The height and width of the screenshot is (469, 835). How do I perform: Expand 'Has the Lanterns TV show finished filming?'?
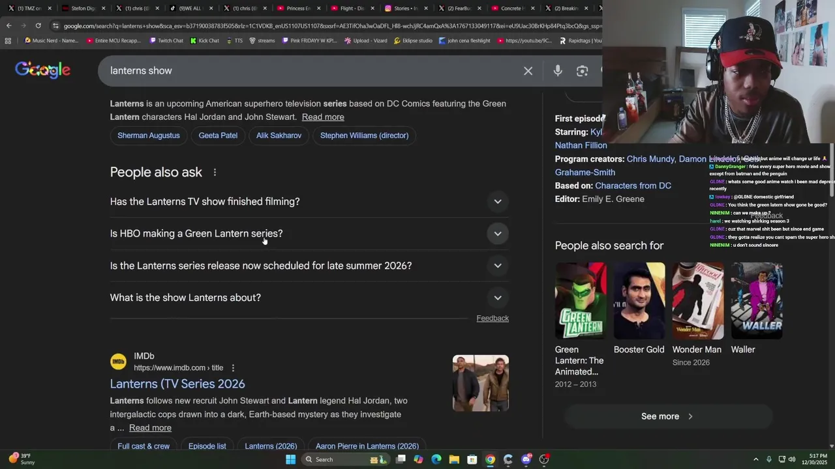click(309, 201)
